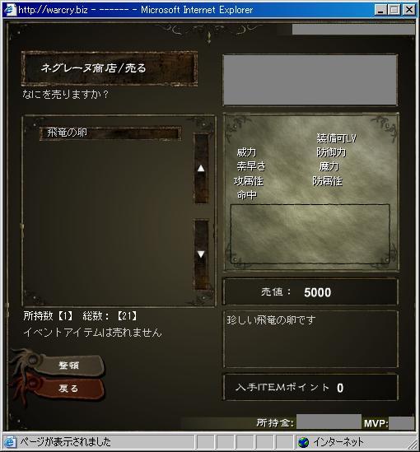Viewport: 420px width, 452px height.
Task: Click the window resize grip corner
Action: tap(413, 445)
